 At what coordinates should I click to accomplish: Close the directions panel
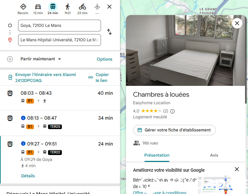(110, 7)
